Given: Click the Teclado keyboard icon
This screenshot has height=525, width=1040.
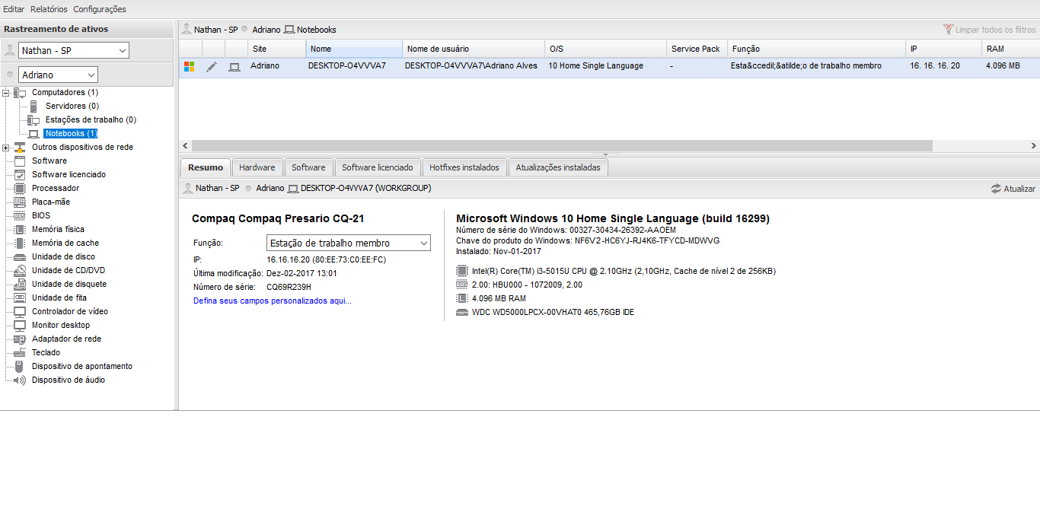Looking at the screenshot, I should [x=20, y=352].
